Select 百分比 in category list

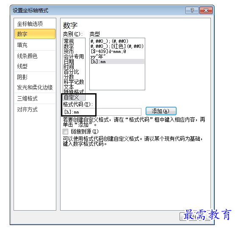point(74,72)
